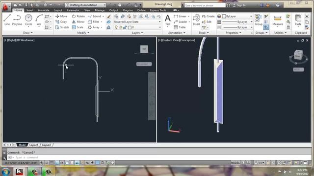Click the Sign In link
This screenshot has width=314, height=176.
tap(241, 5)
